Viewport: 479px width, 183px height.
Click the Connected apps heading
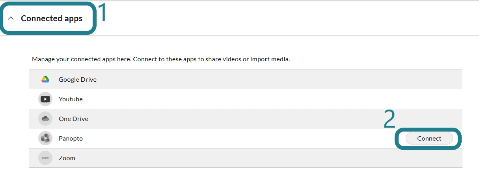click(x=52, y=18)
